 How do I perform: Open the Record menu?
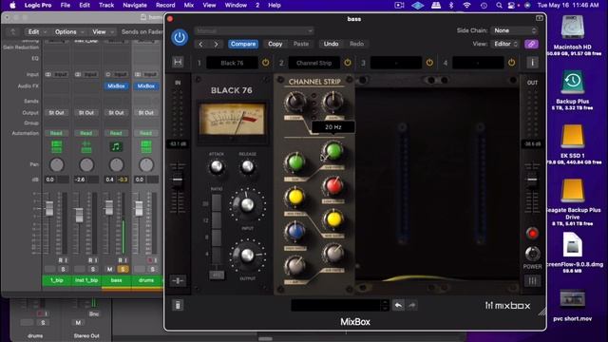[165, 5]
